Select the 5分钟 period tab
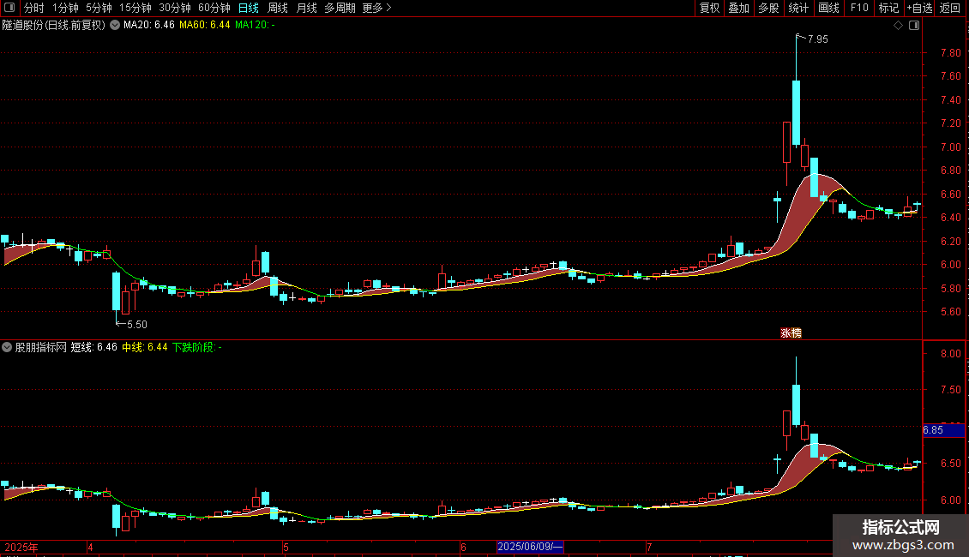969x557 pixels. tap(99, 8)
